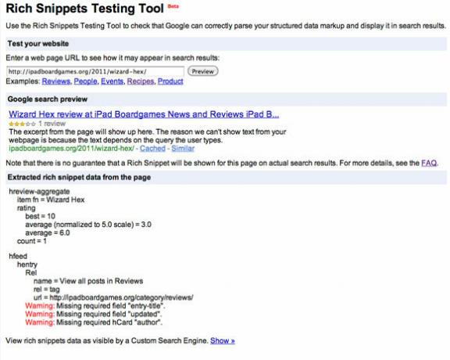Image resolution: width=450 pixels, height=360 pixels.
Task: Open the Wizard Hex review result title
Action: [x=144, y=114]
